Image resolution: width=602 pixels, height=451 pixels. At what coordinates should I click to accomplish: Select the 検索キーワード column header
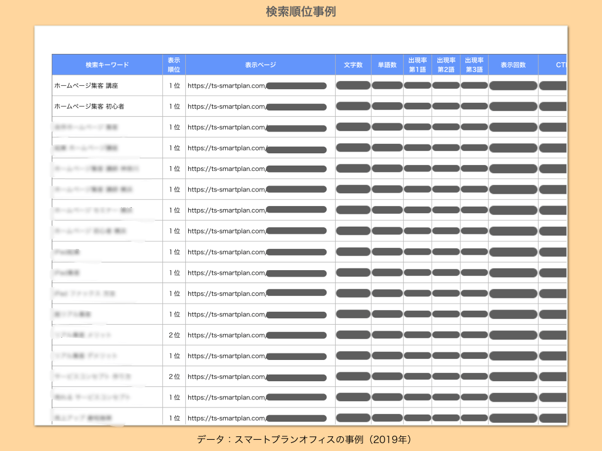[107, 65]
